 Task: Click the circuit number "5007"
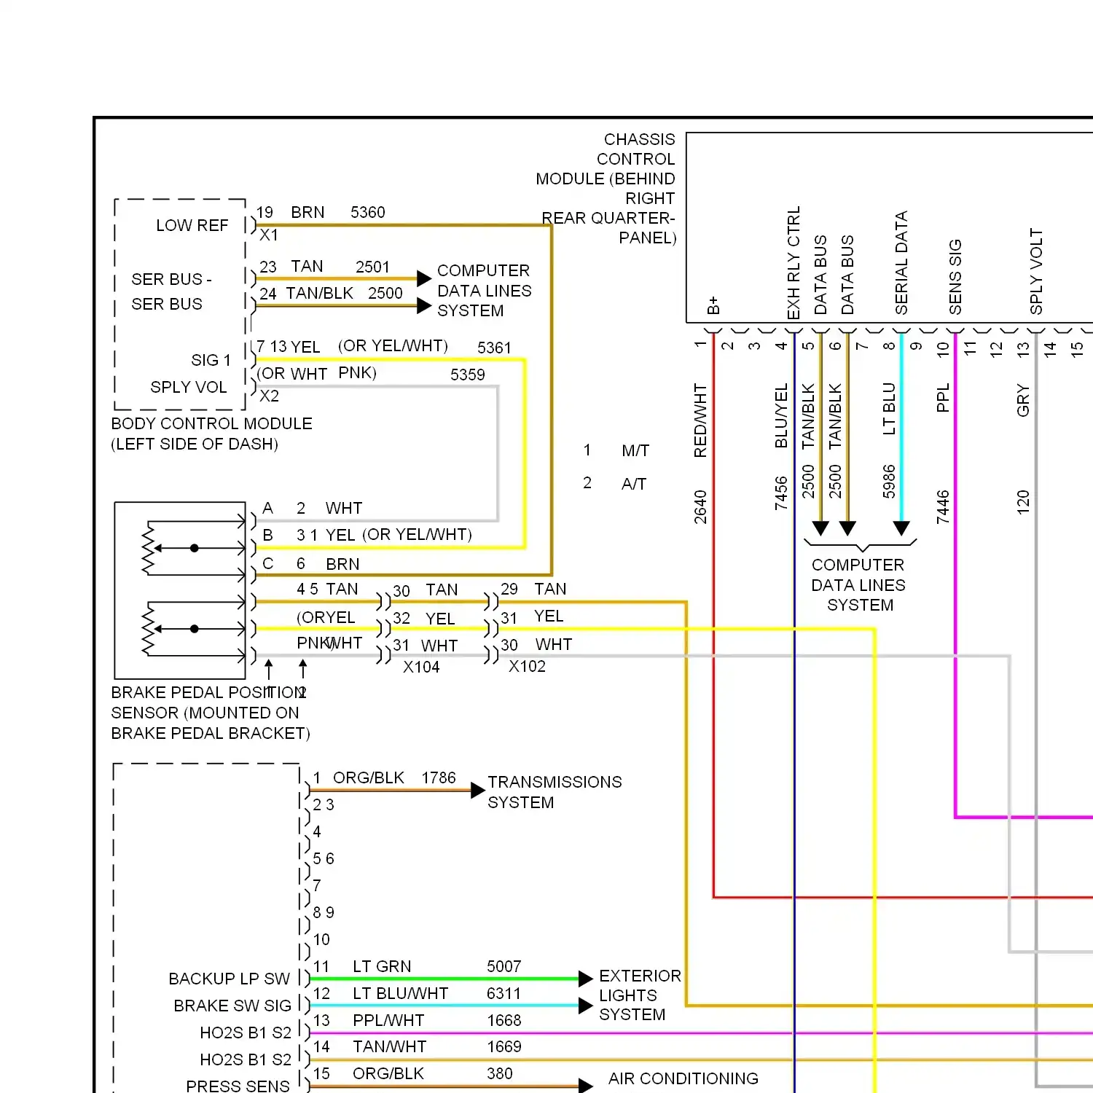[x=504, y=966]
